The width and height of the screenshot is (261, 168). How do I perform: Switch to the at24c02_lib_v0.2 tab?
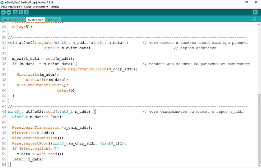click(14, 20)
